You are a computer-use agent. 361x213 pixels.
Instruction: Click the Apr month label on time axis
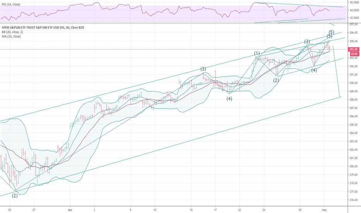[70, 210]
